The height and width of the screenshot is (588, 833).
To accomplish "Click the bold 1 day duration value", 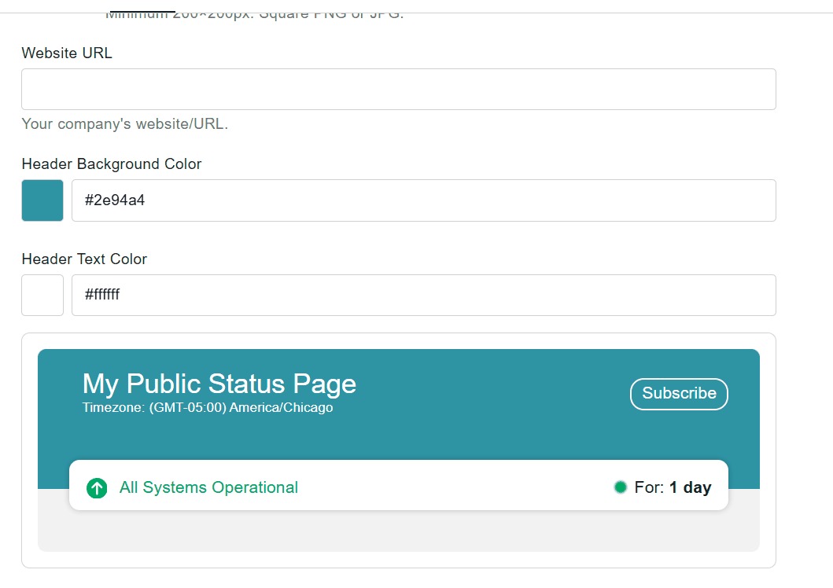I will [690, 487].
